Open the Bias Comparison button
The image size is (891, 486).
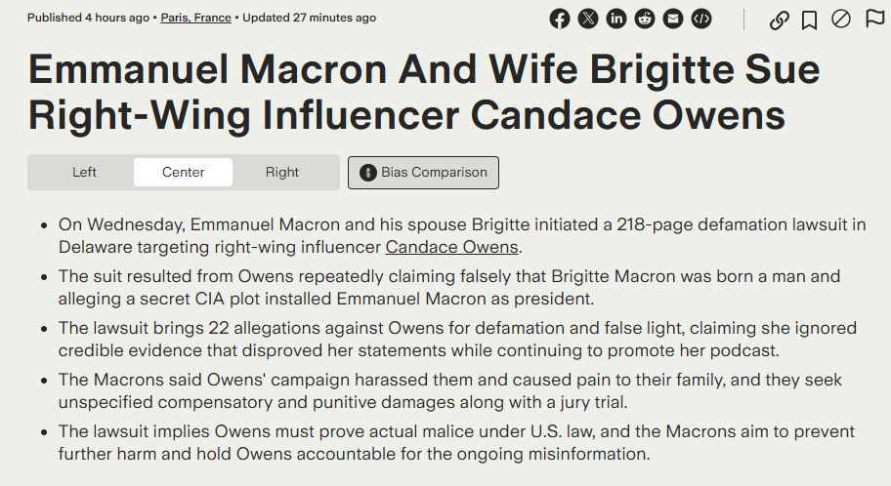pos(423,173)
